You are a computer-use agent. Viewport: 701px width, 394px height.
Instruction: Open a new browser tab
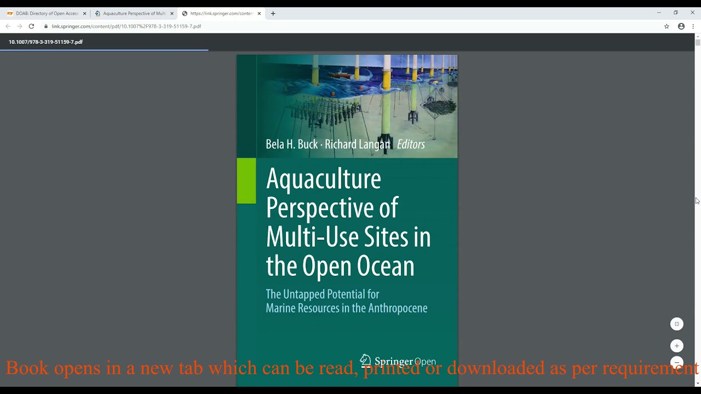point(273,13)
